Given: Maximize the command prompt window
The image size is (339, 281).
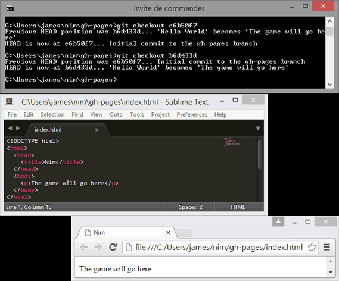Looking at the screenshot, I should (x=305, y=6).
